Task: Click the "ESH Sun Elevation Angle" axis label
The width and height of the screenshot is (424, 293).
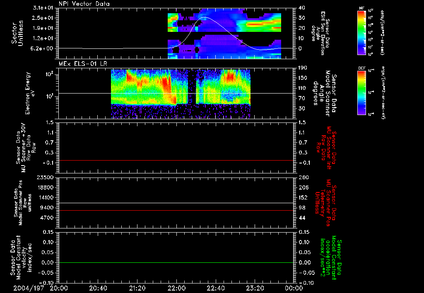Action: tap(321, 33)
